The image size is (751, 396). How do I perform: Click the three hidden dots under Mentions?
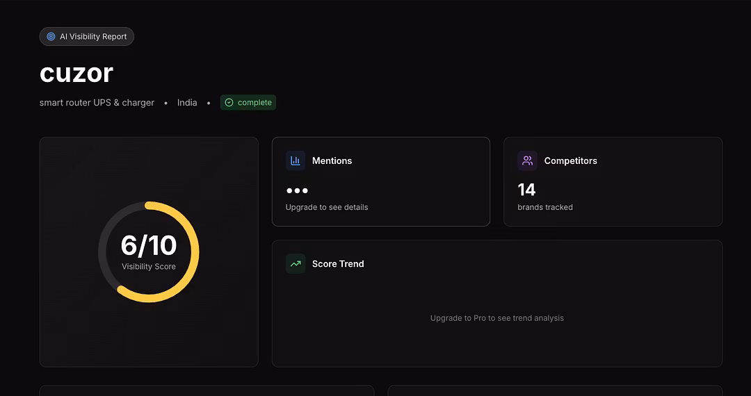[297, 190]
